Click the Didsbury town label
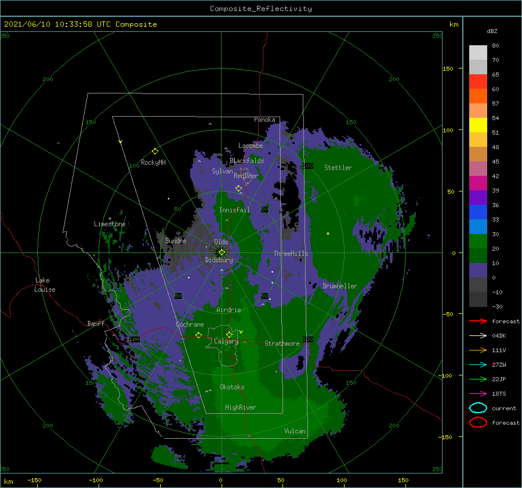Image resolution: width=522 pixels, height=488 pixels. (219, 260)
